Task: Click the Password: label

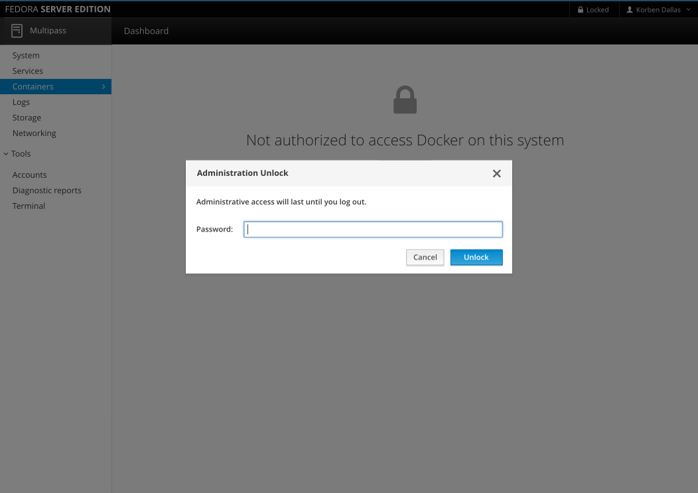Action: click(x=214, y=229)
